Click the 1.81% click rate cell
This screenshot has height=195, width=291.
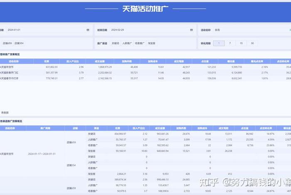[265, 78]
